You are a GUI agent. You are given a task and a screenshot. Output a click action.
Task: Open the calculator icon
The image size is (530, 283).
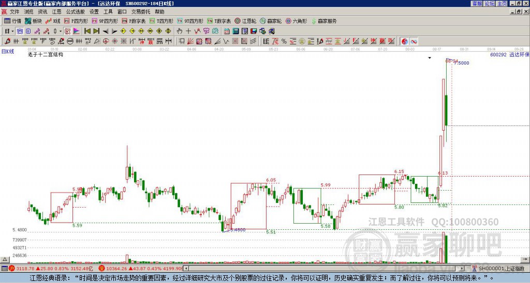[x=235, y=31]
